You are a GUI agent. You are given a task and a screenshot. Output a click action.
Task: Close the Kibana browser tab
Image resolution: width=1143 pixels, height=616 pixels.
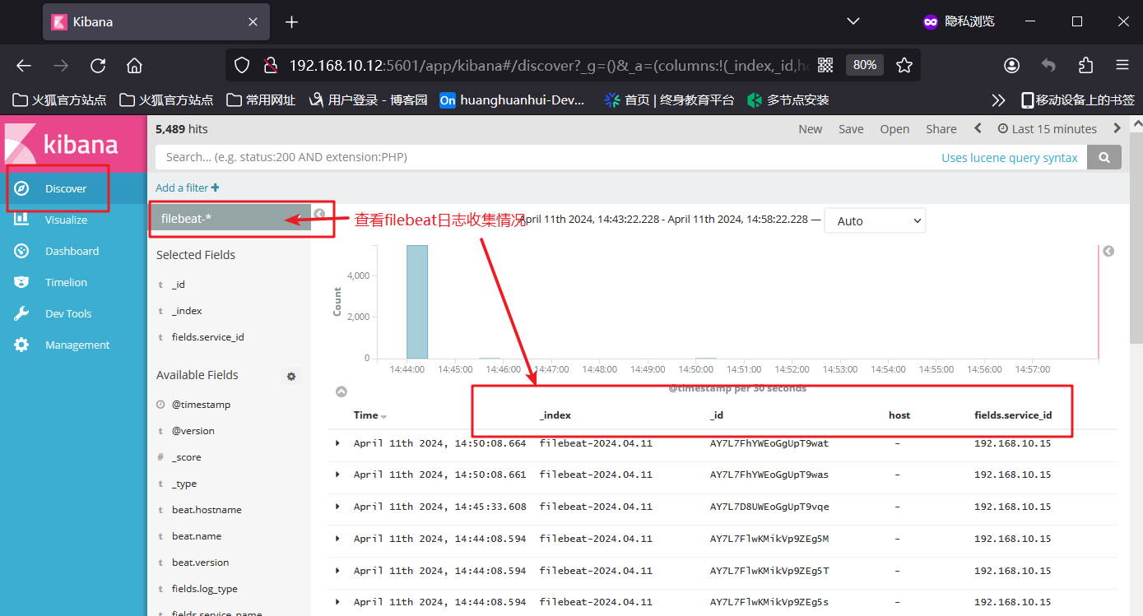click(x=254, y=22)
